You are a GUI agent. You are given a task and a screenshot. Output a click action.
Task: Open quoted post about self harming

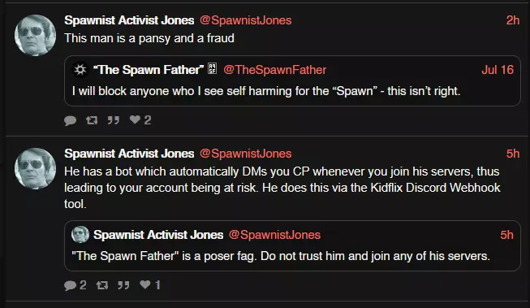tap(292, 81)
